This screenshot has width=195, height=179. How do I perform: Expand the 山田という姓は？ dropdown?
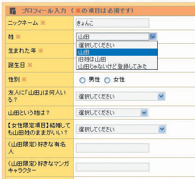tap(112, 113)
